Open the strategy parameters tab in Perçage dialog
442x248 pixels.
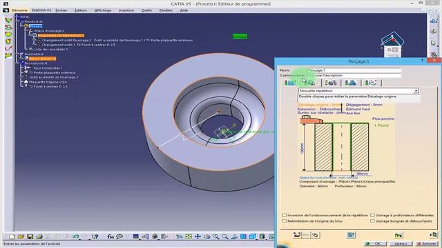[x=290, y=83]
